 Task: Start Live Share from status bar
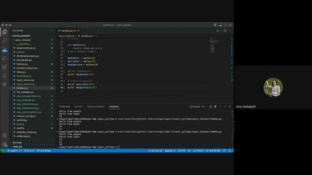[44, 151]
